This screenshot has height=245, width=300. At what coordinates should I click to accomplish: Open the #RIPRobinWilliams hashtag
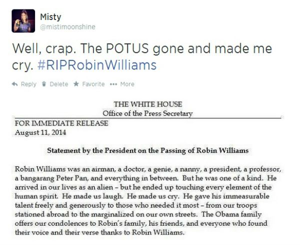pos(97,65)
